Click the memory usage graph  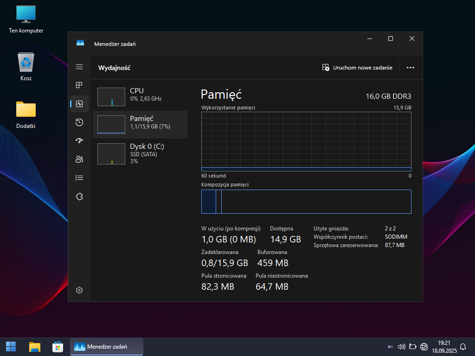tap(306, 141)
